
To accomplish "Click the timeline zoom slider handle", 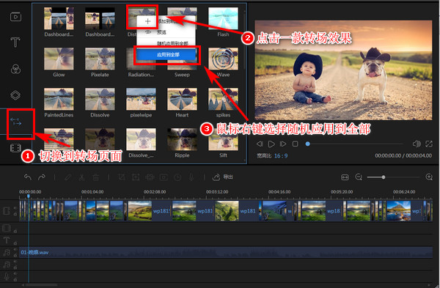I will click(x=384, y=177).
